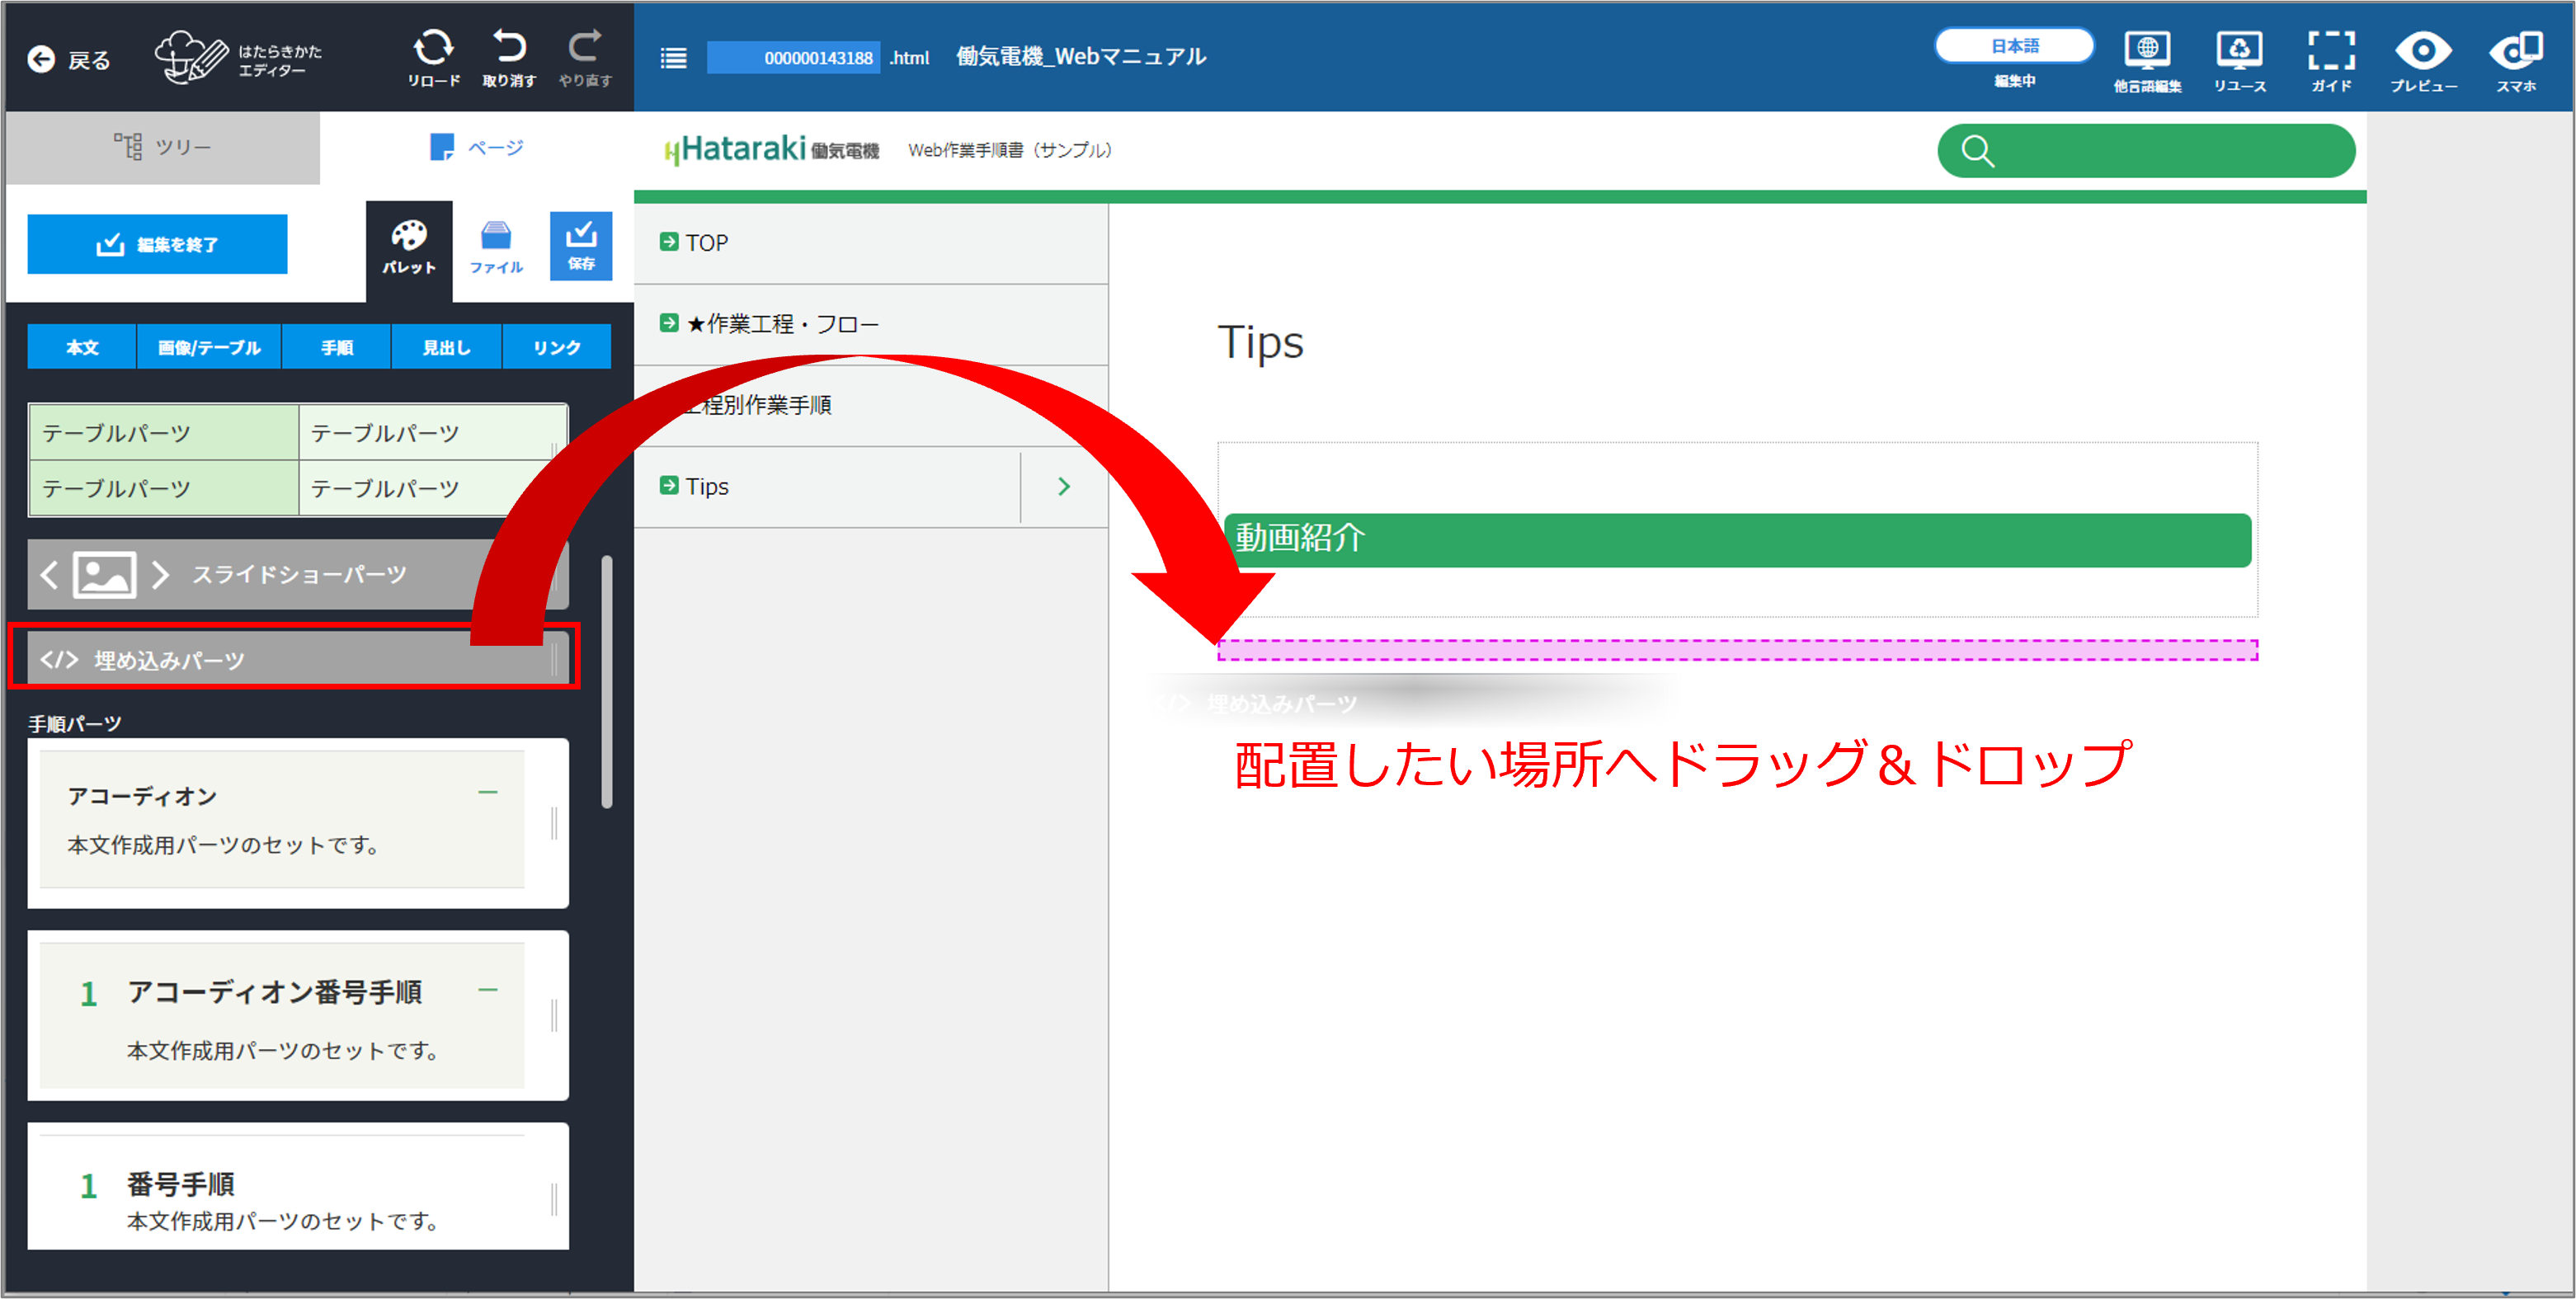The width and height of the screenshot is (2576, 1299).
Task: Click the ガイド guide frame icon
Action: pyautogui.click(x=2330, y=52)
